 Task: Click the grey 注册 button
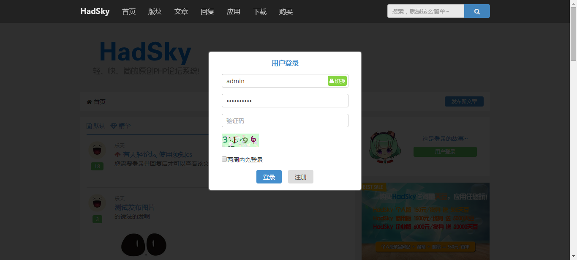(301, 177)
